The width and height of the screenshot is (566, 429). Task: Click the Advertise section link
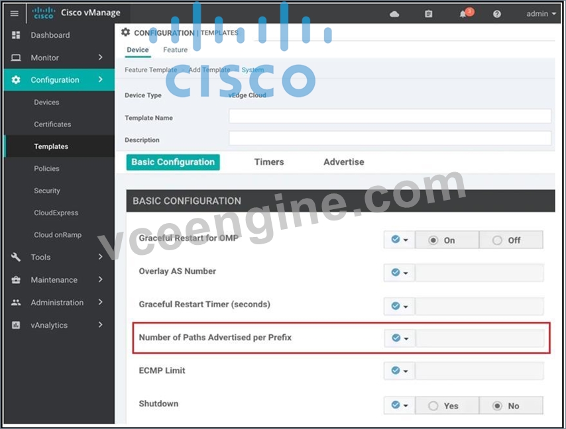[x=343, y=162]
